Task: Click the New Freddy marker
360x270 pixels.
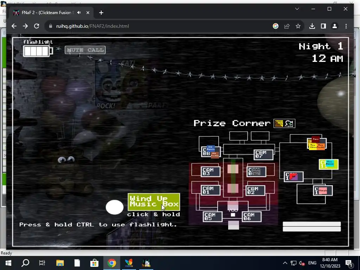Action: [321, 146]
